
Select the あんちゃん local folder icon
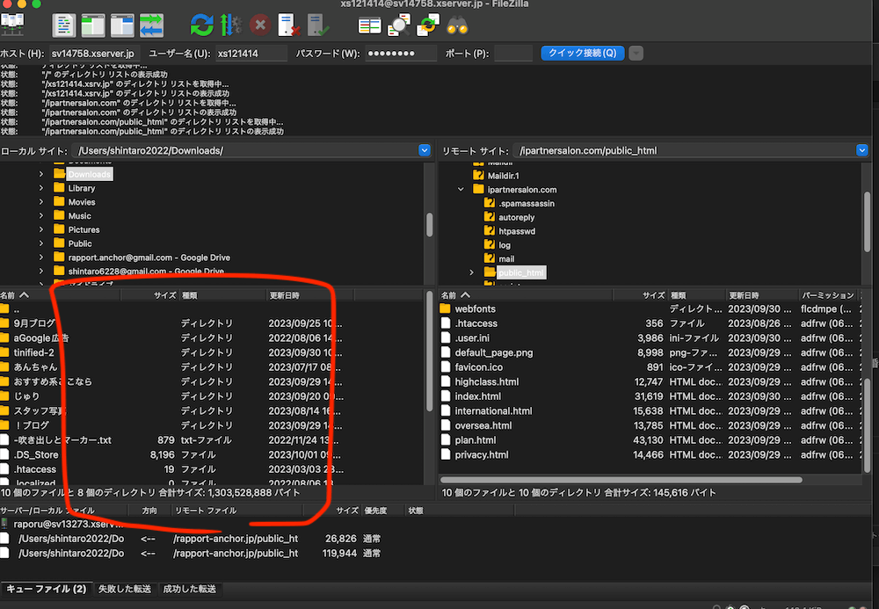[x=4, y=367]
